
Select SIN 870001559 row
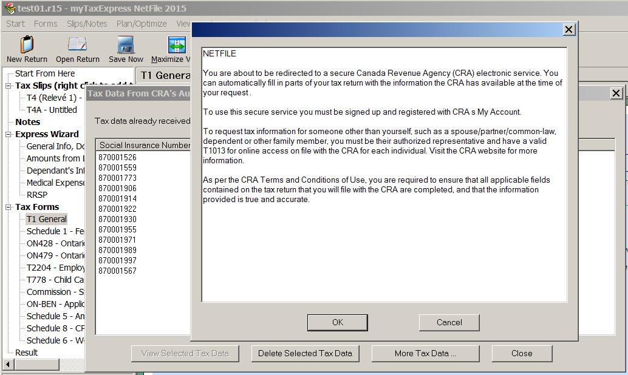click(x=117, y=167)
